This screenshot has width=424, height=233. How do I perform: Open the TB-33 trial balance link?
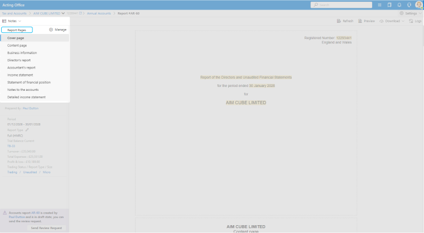(x=11, y=145)
